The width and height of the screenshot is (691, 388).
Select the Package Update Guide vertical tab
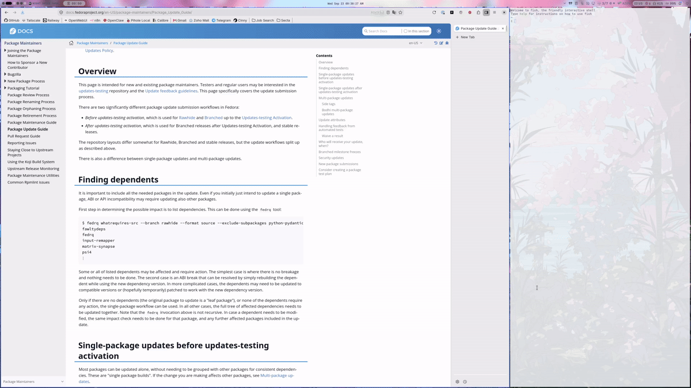[479, 28]
